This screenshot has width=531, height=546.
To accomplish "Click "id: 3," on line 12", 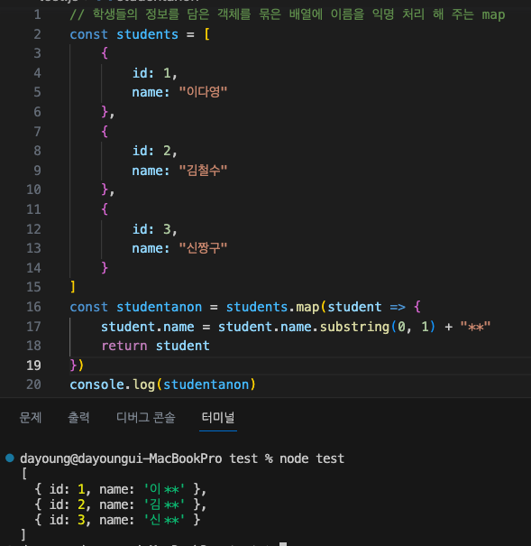I will tap(155, 229).
